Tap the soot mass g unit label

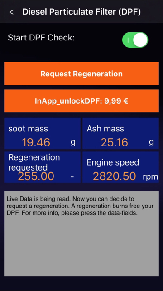[73, 142]
